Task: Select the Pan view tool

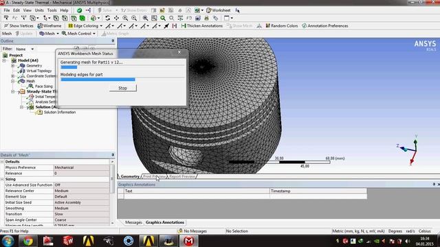Action: [116, 19]
